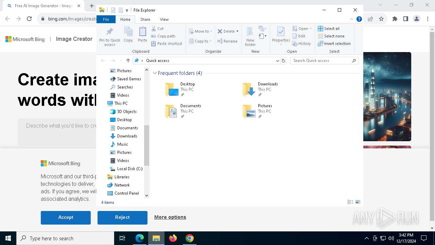The width and height of the screenshot is (435, 245).
Task: Refresh the Quick access location
Action: pyautogui.click(x=283, y=61)
